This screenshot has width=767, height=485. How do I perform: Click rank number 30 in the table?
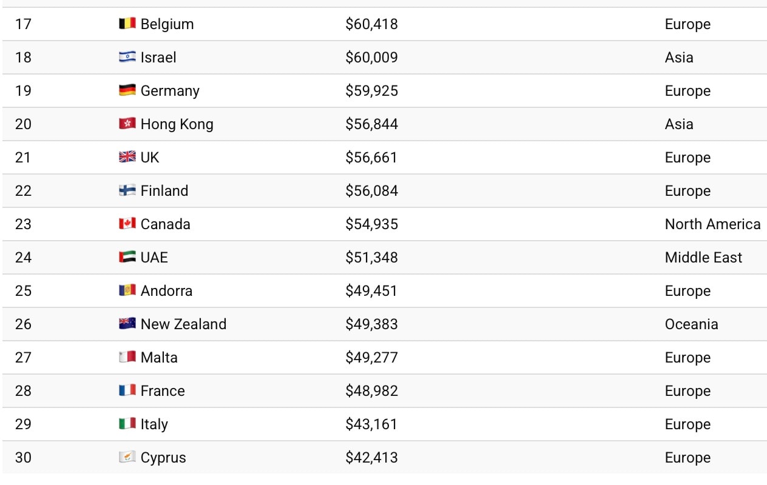pyautogui.click(x=23, y=458)
